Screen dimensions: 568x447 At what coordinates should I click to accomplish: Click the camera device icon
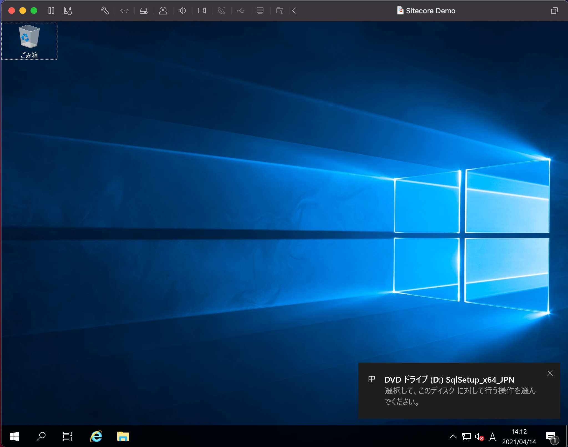[x=202, y=11]
